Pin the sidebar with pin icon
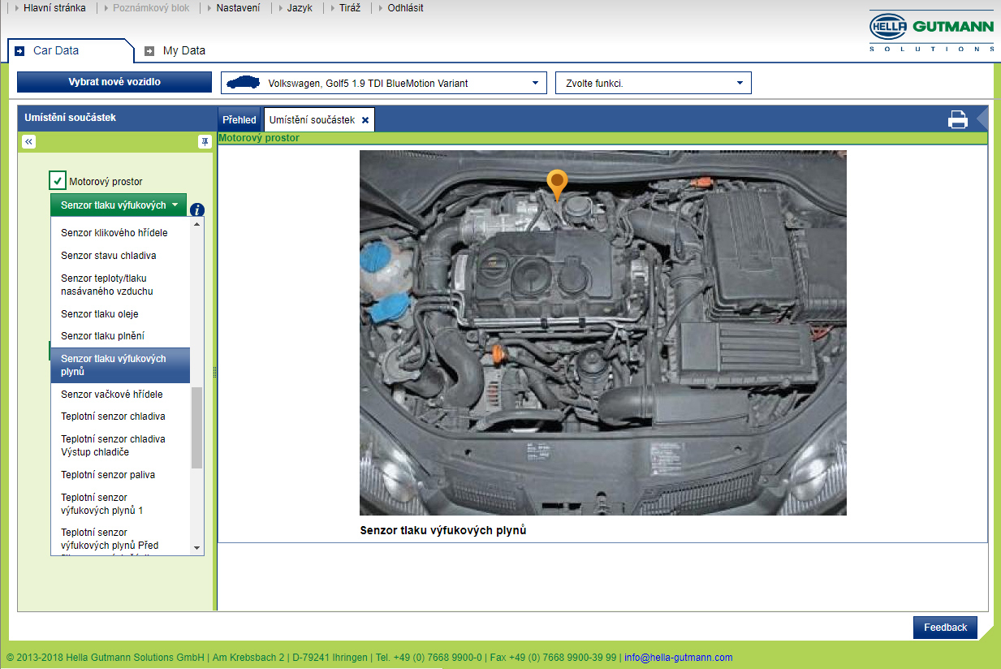The image size is (1001, 669). pos(205,141)
